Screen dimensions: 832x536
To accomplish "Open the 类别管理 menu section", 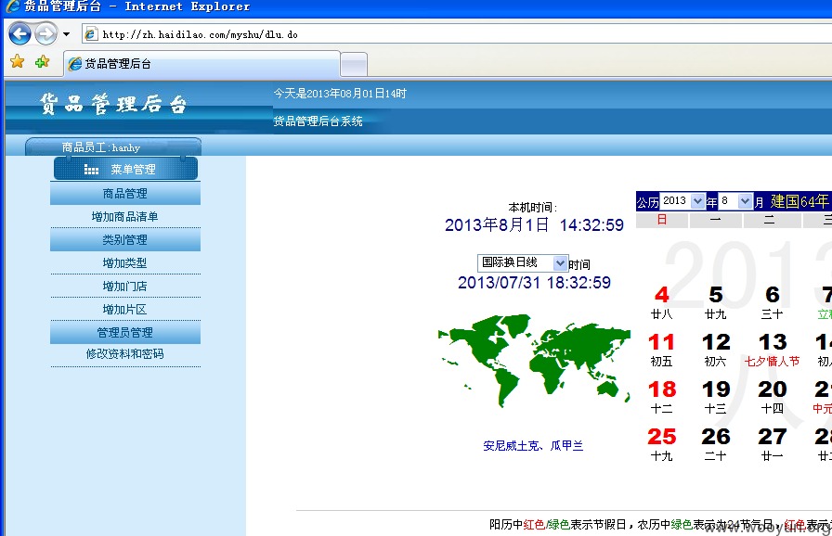I will tap(125, 239).
